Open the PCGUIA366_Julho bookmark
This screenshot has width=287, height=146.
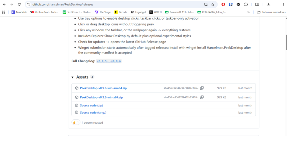point(212,12)
